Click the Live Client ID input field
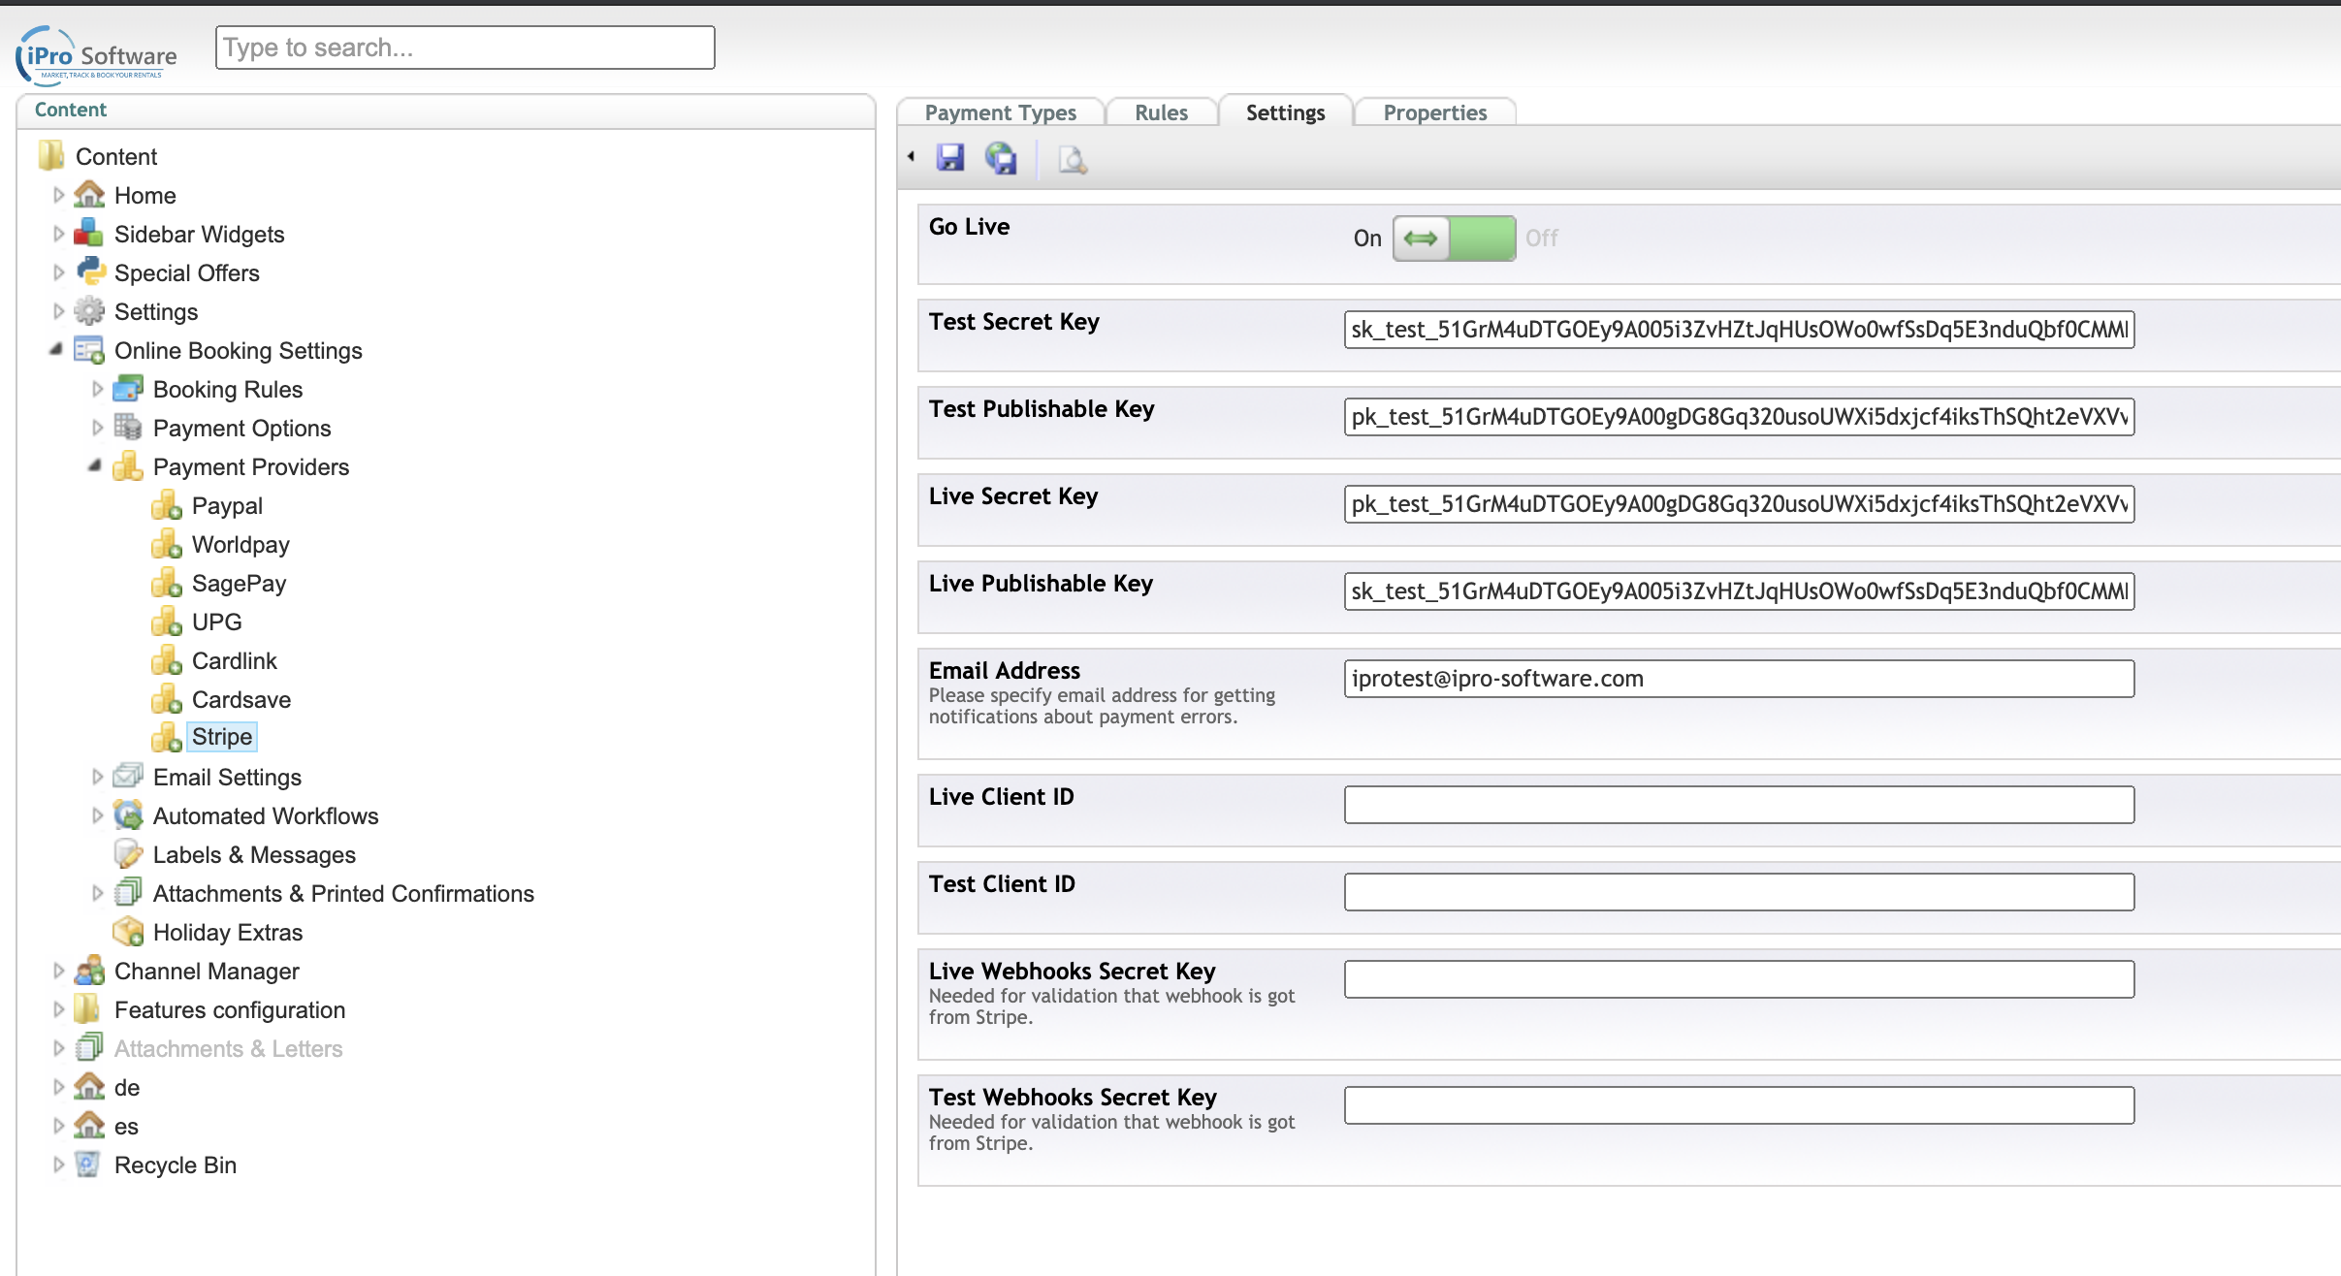 1738,805
